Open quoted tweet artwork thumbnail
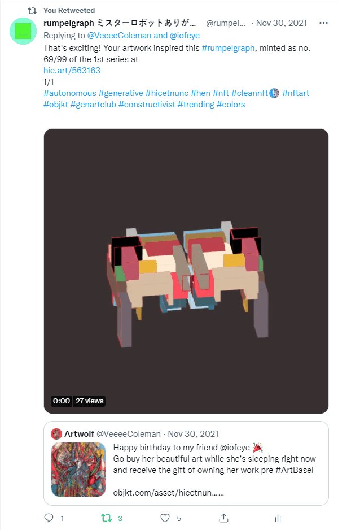The image size is (338, 530). (78, 470)
